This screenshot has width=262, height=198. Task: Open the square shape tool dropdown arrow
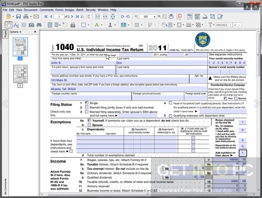pos(88,25)
